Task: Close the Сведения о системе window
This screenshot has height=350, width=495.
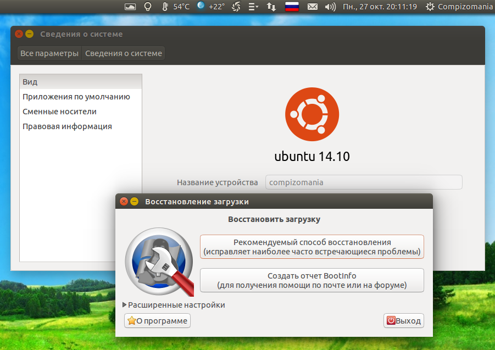Action: pos(19,34)
